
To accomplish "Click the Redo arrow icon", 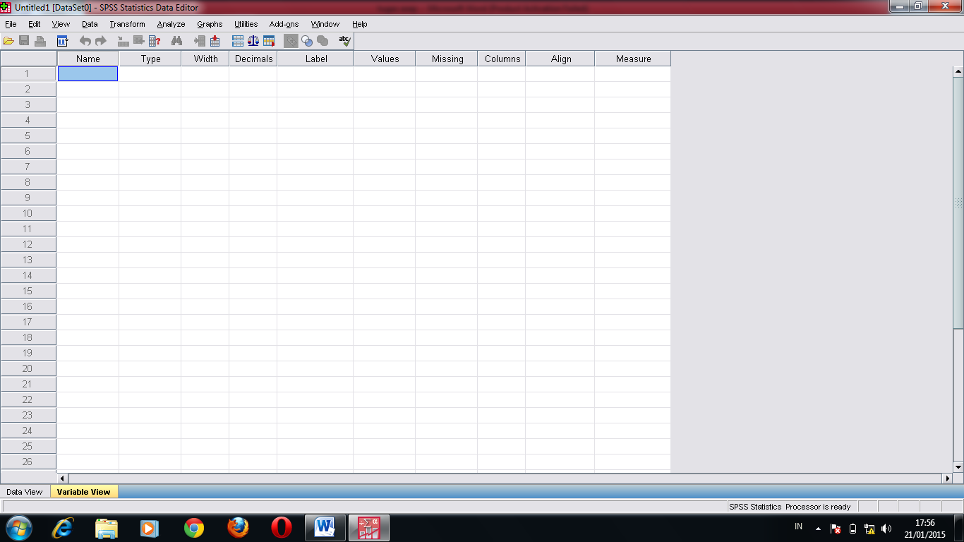I will click(x=100, y=41).
